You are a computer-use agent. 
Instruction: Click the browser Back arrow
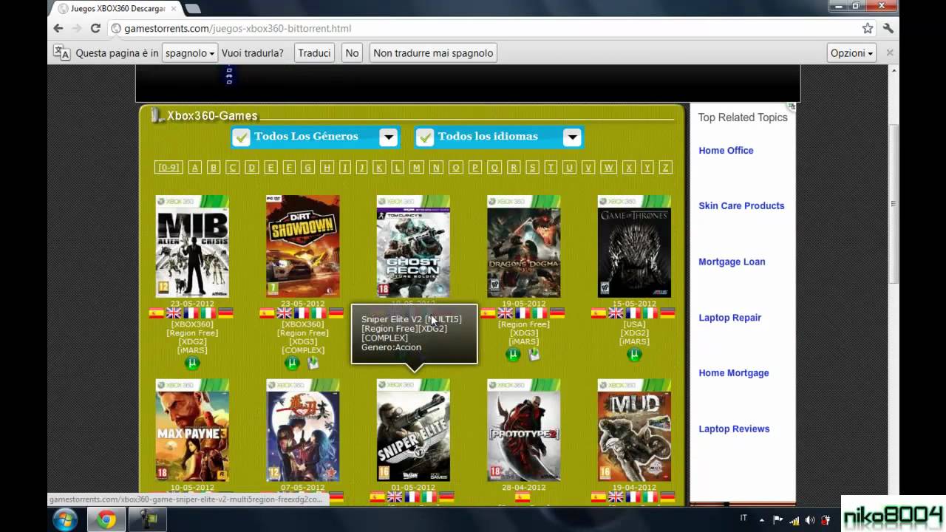[x=58, y=28]
